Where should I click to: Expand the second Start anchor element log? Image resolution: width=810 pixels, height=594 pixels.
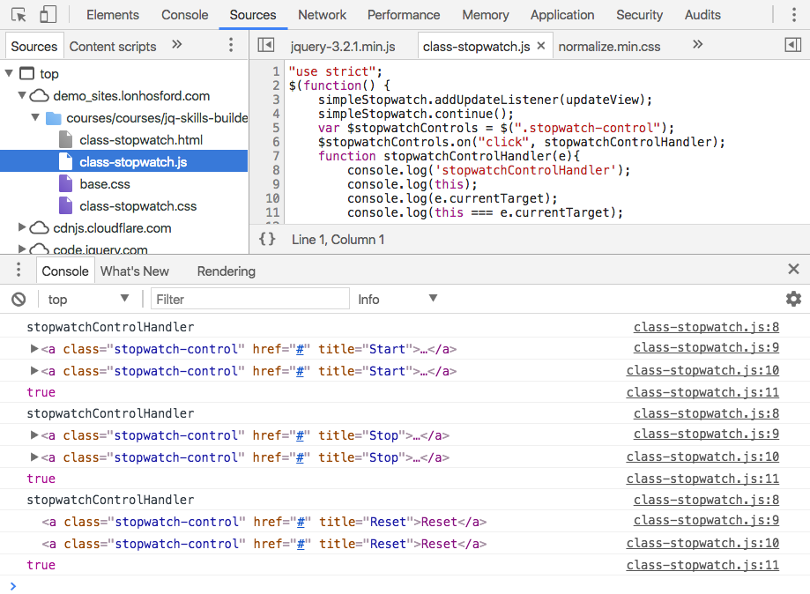click(34, 370)
